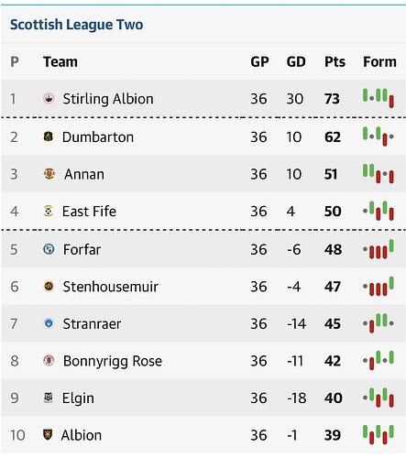Open the Stirling Albion team name link

[x=108, y=99]
